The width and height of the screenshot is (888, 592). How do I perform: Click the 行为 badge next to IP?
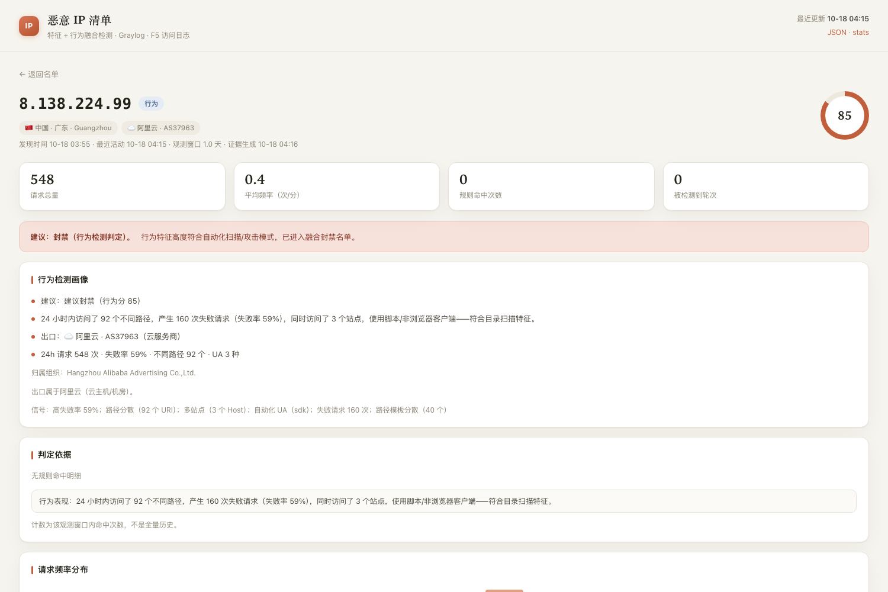pyautogui.click(x=151, y=104)
